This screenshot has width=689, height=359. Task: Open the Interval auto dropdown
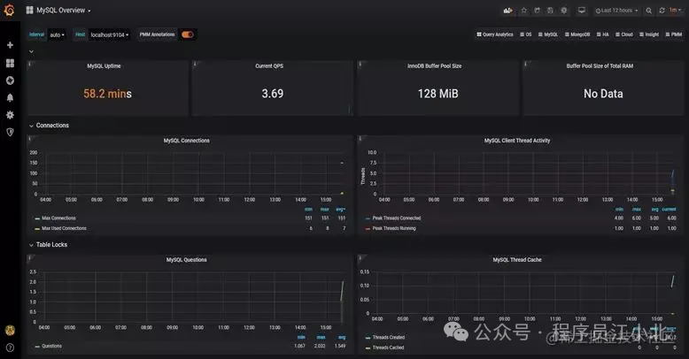(57, 34)
